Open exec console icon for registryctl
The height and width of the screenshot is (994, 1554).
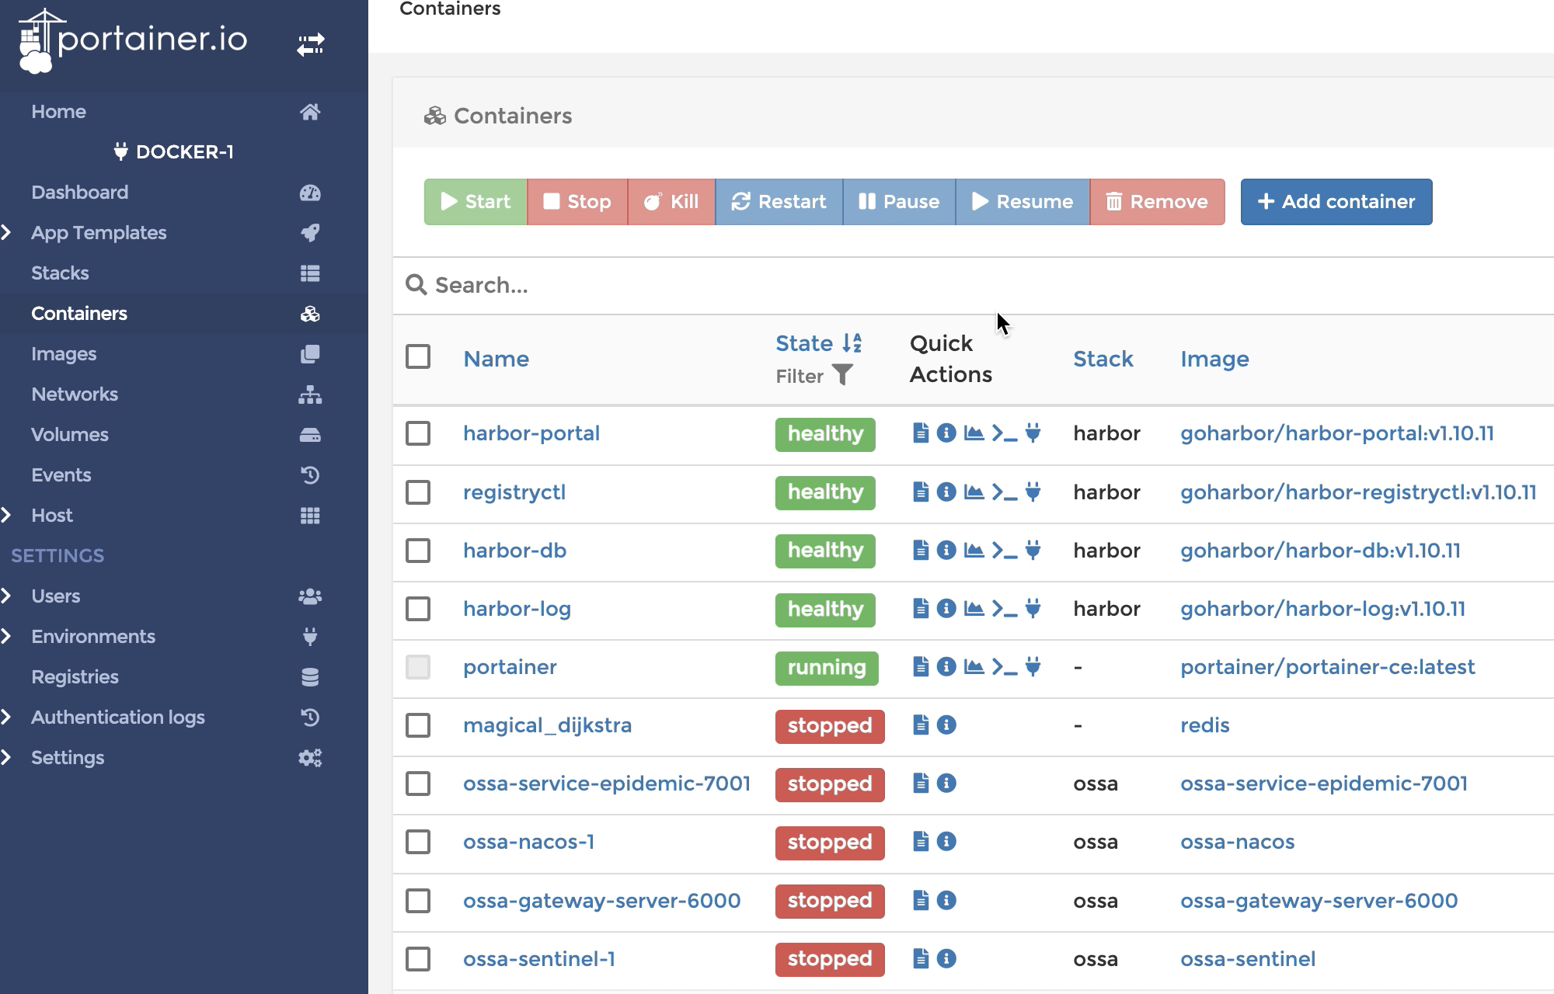(1005, 492)
